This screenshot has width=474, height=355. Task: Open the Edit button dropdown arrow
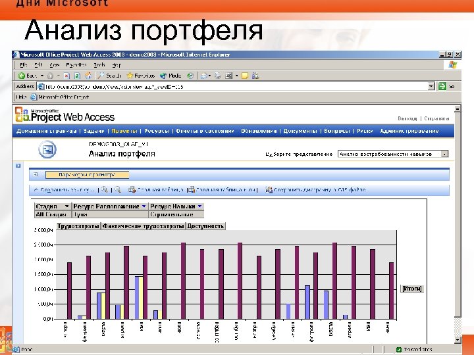(x=236, y=76)
